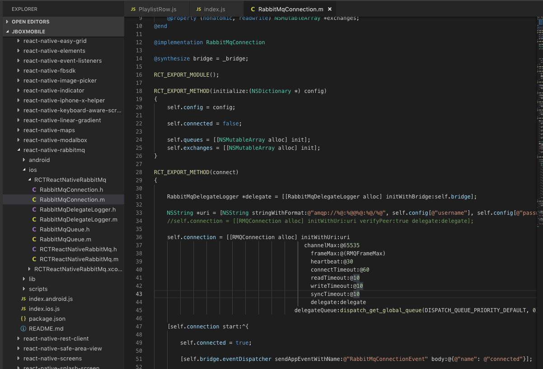
Task: Expand the react-native-maps folder
Action: [19, 130]
